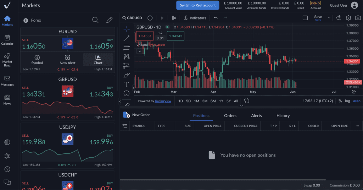This screenshot has height=190, width=363.
Task: Toggle percent scale on chart
Action: (340, 101)
